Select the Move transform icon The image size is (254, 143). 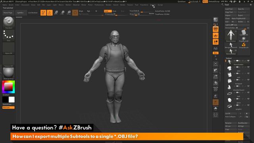click(x=56, y=13)
